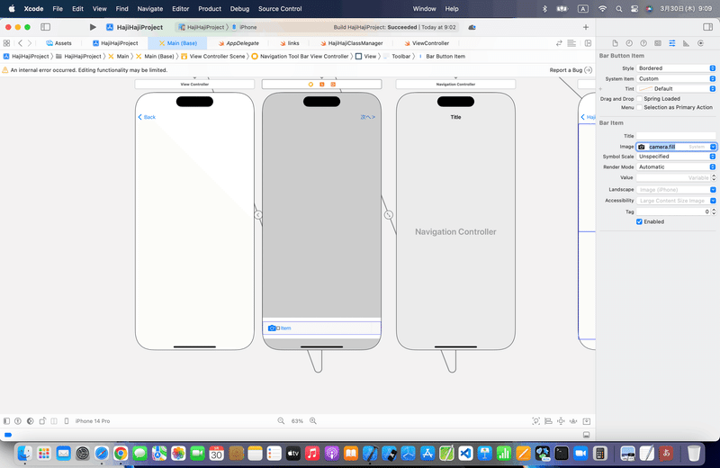Open the cloud status icon in toolbar
This screenshot has height=468, width=720.
coord(472,27)
